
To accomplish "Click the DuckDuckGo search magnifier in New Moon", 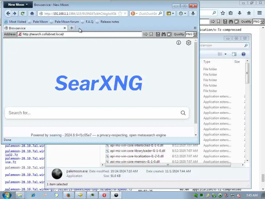I will click(x=160, y=13).
